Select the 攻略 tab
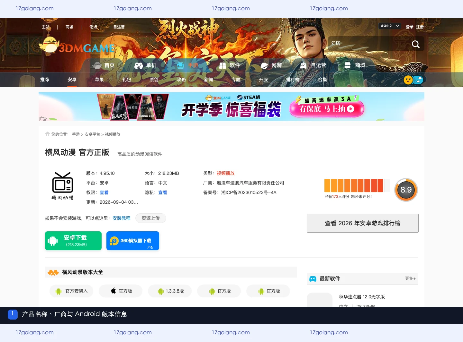Screen dimensions: 463x342 (x=181, y=80)
